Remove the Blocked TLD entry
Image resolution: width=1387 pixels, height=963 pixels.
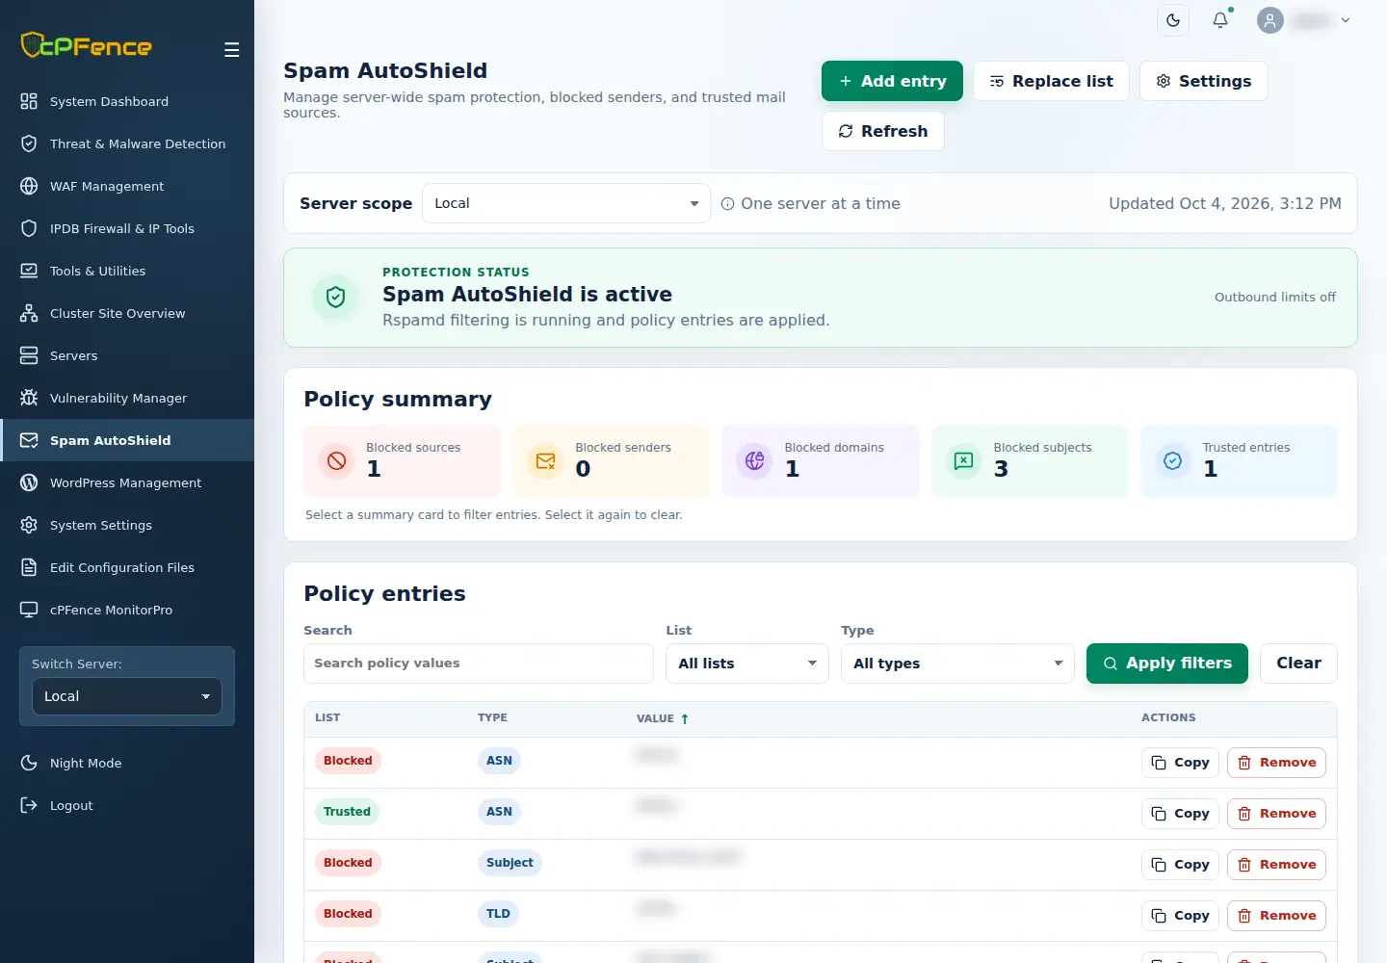pyautogui.click(x=1277, y=916)
